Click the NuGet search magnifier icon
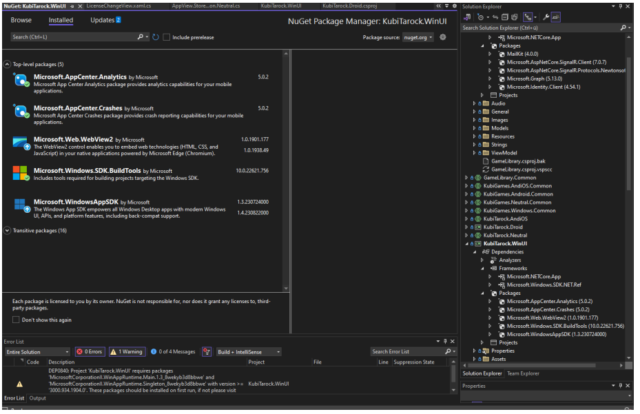Viewport: 640px width, 414px height. (x=140, y=37)
